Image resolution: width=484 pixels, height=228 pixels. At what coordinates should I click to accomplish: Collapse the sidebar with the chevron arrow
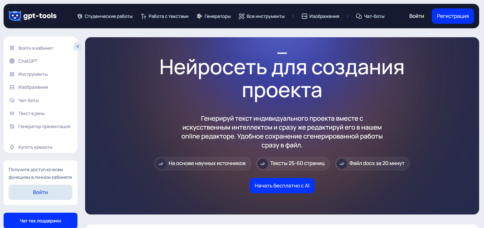(78, 46)
